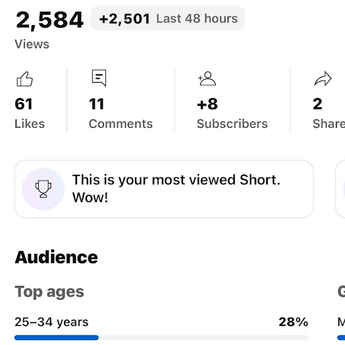Image resolution: width=345 pixels, height=345 pixels.
Task: Tap the Top ages heading
Action: point(49,292)
